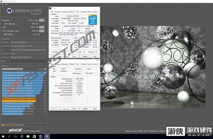Switch to Mainboard tab in upper CPU-Z
This screenshot has height=139, width=213.
click(x=65, y=12)
